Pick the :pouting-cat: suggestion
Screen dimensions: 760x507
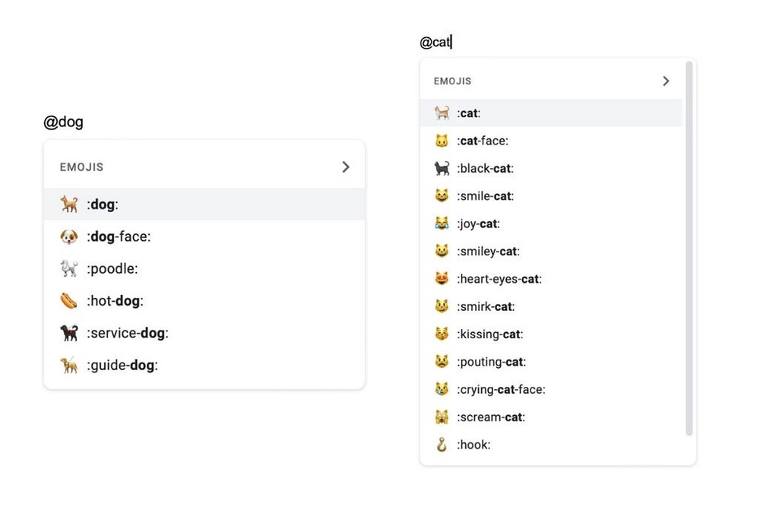click(x=491, y=362)
